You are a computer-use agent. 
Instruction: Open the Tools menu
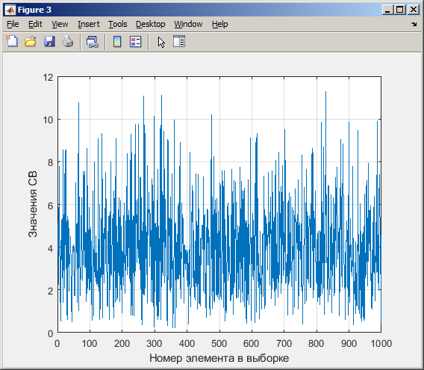118,24
